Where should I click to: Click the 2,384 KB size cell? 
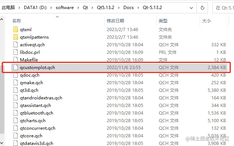point(217,68)
